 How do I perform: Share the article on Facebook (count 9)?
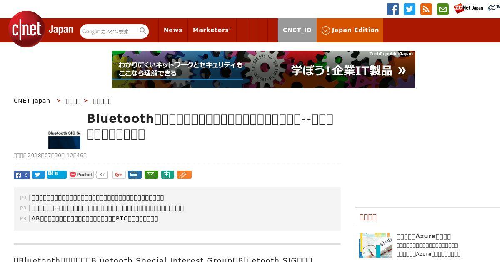click(22, 175)
